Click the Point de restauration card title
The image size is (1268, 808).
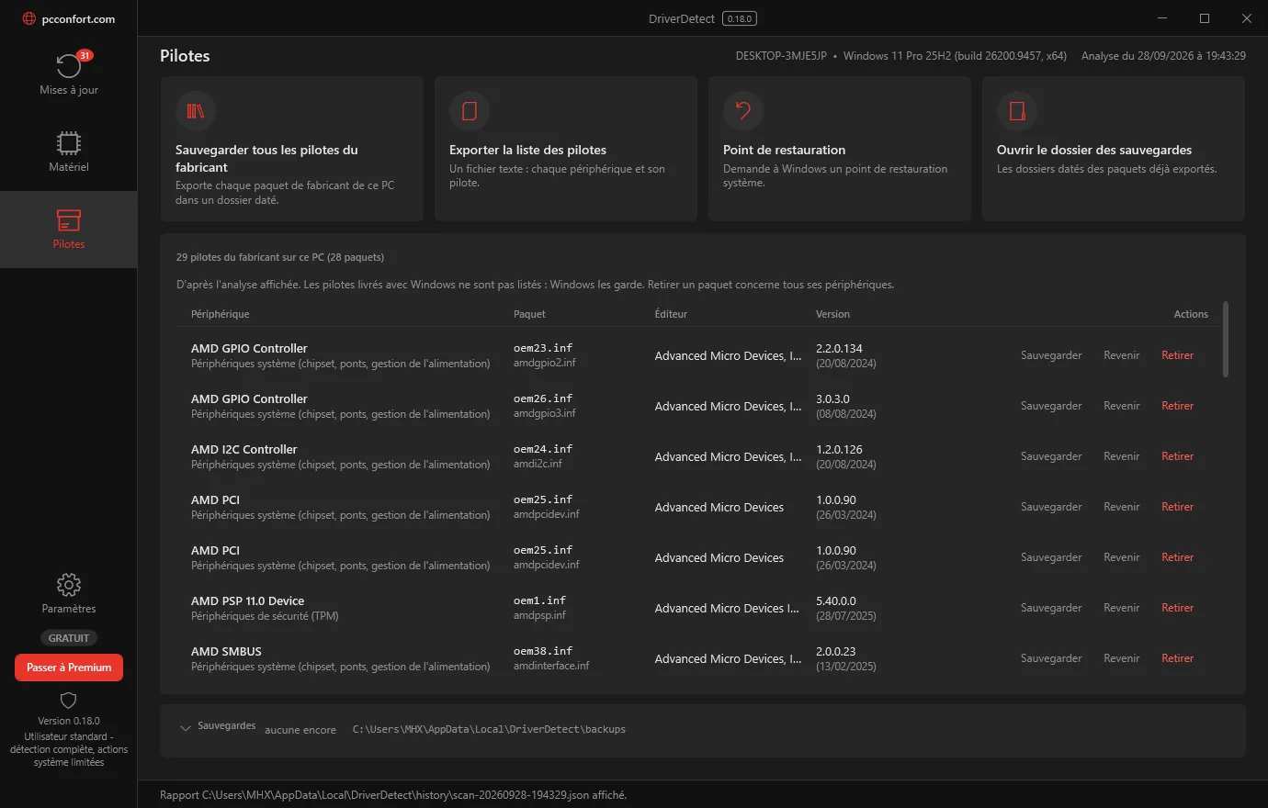[784, 150]
